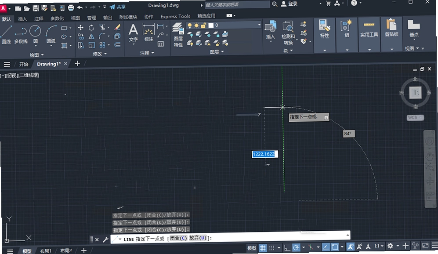The width and height of the screenshot is (438, 254).
Task: Select the Scale tool icon
Action: tap(91, 45)
